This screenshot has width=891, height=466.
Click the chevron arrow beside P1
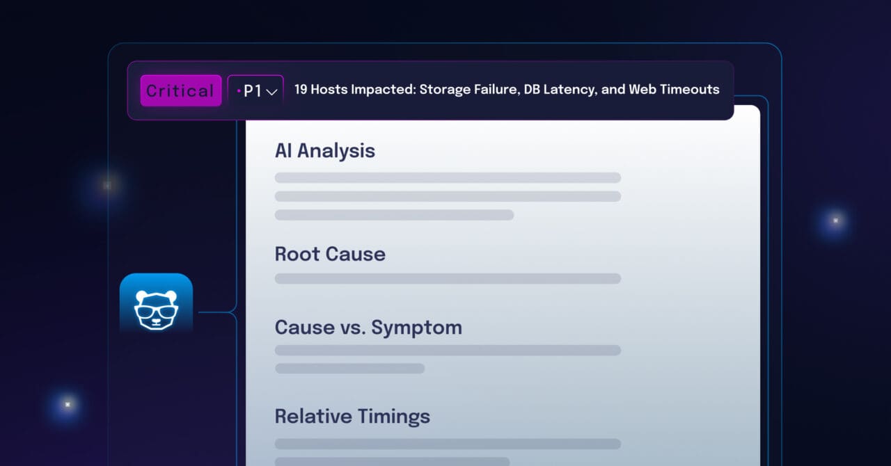tap(272, 92)
